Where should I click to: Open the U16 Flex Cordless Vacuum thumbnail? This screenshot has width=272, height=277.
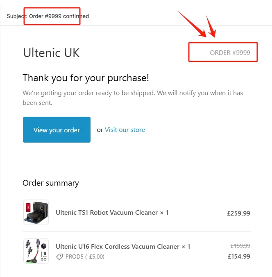pos(36,251)
